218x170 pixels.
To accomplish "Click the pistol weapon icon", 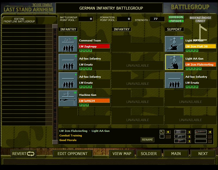I will 180,141.
